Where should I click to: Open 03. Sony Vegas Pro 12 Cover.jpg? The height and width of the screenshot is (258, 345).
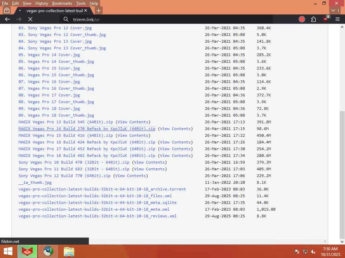(x=55, y=28)
